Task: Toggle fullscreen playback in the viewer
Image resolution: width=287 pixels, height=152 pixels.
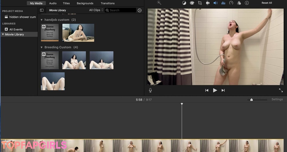Action: click(x=281, y=90)
